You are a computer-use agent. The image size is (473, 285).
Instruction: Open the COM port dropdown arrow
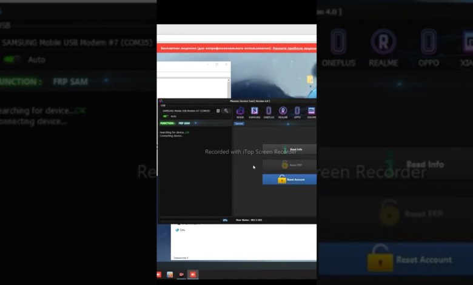coord(218,111)
